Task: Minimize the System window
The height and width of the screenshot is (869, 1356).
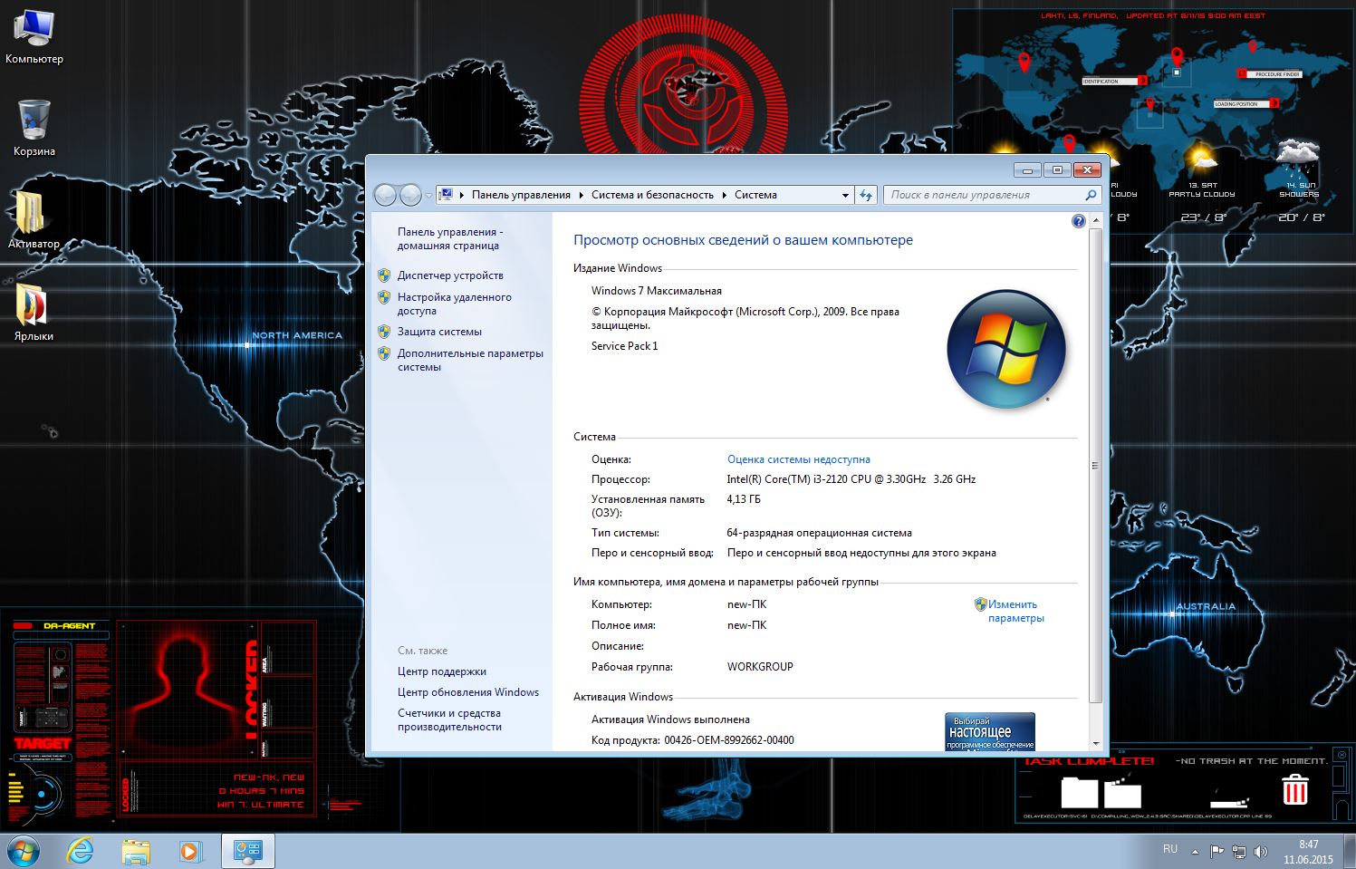Action: [x=1026, y=169]
